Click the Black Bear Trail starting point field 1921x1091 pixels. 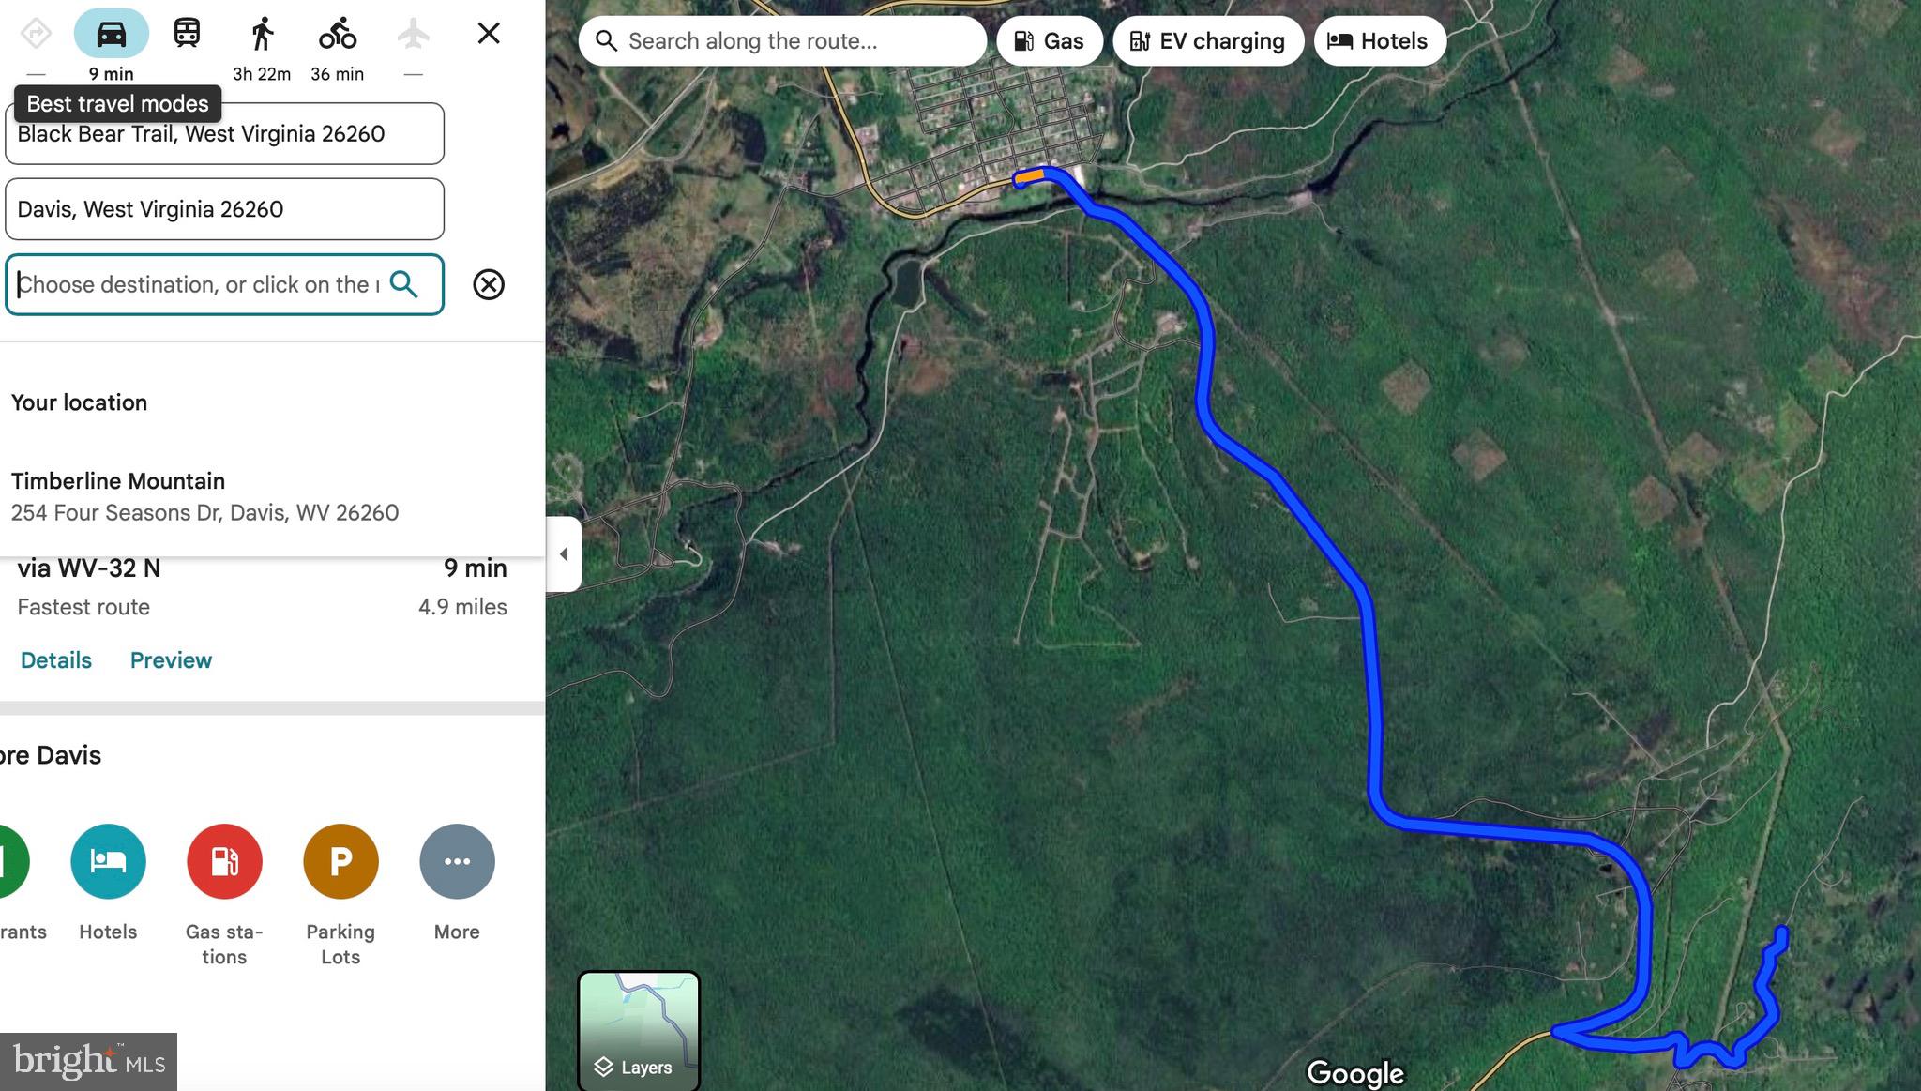pyautogui.click(x=224, y=134)
